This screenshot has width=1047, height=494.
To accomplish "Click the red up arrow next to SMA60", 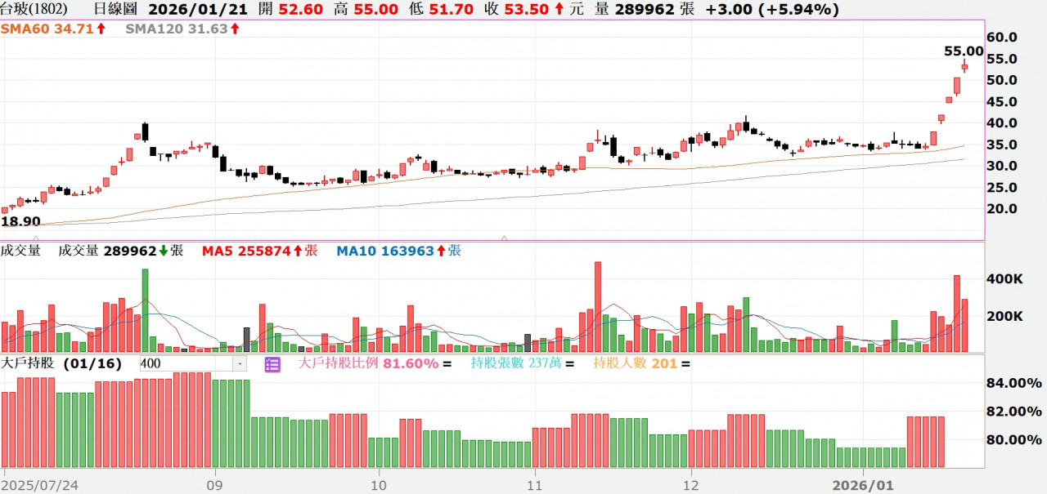I will (x=101, y=29).
